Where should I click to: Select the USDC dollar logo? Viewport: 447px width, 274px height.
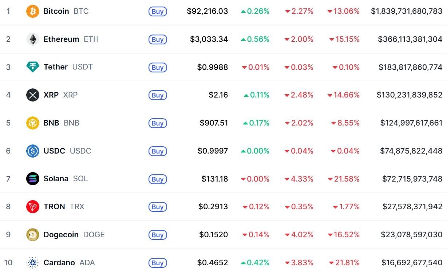33,151
